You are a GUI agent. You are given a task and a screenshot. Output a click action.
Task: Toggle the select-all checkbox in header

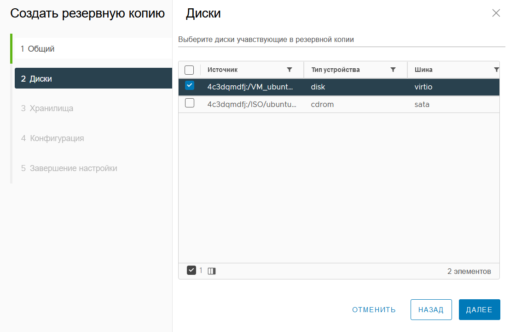(x=189, y=70)
